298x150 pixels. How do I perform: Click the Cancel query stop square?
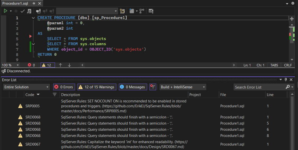coord(16,11)
